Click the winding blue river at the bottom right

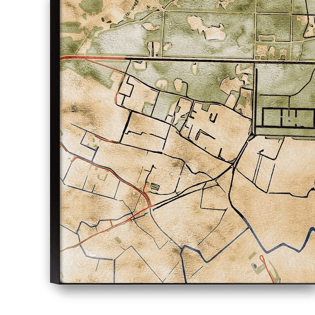(288, 245)
